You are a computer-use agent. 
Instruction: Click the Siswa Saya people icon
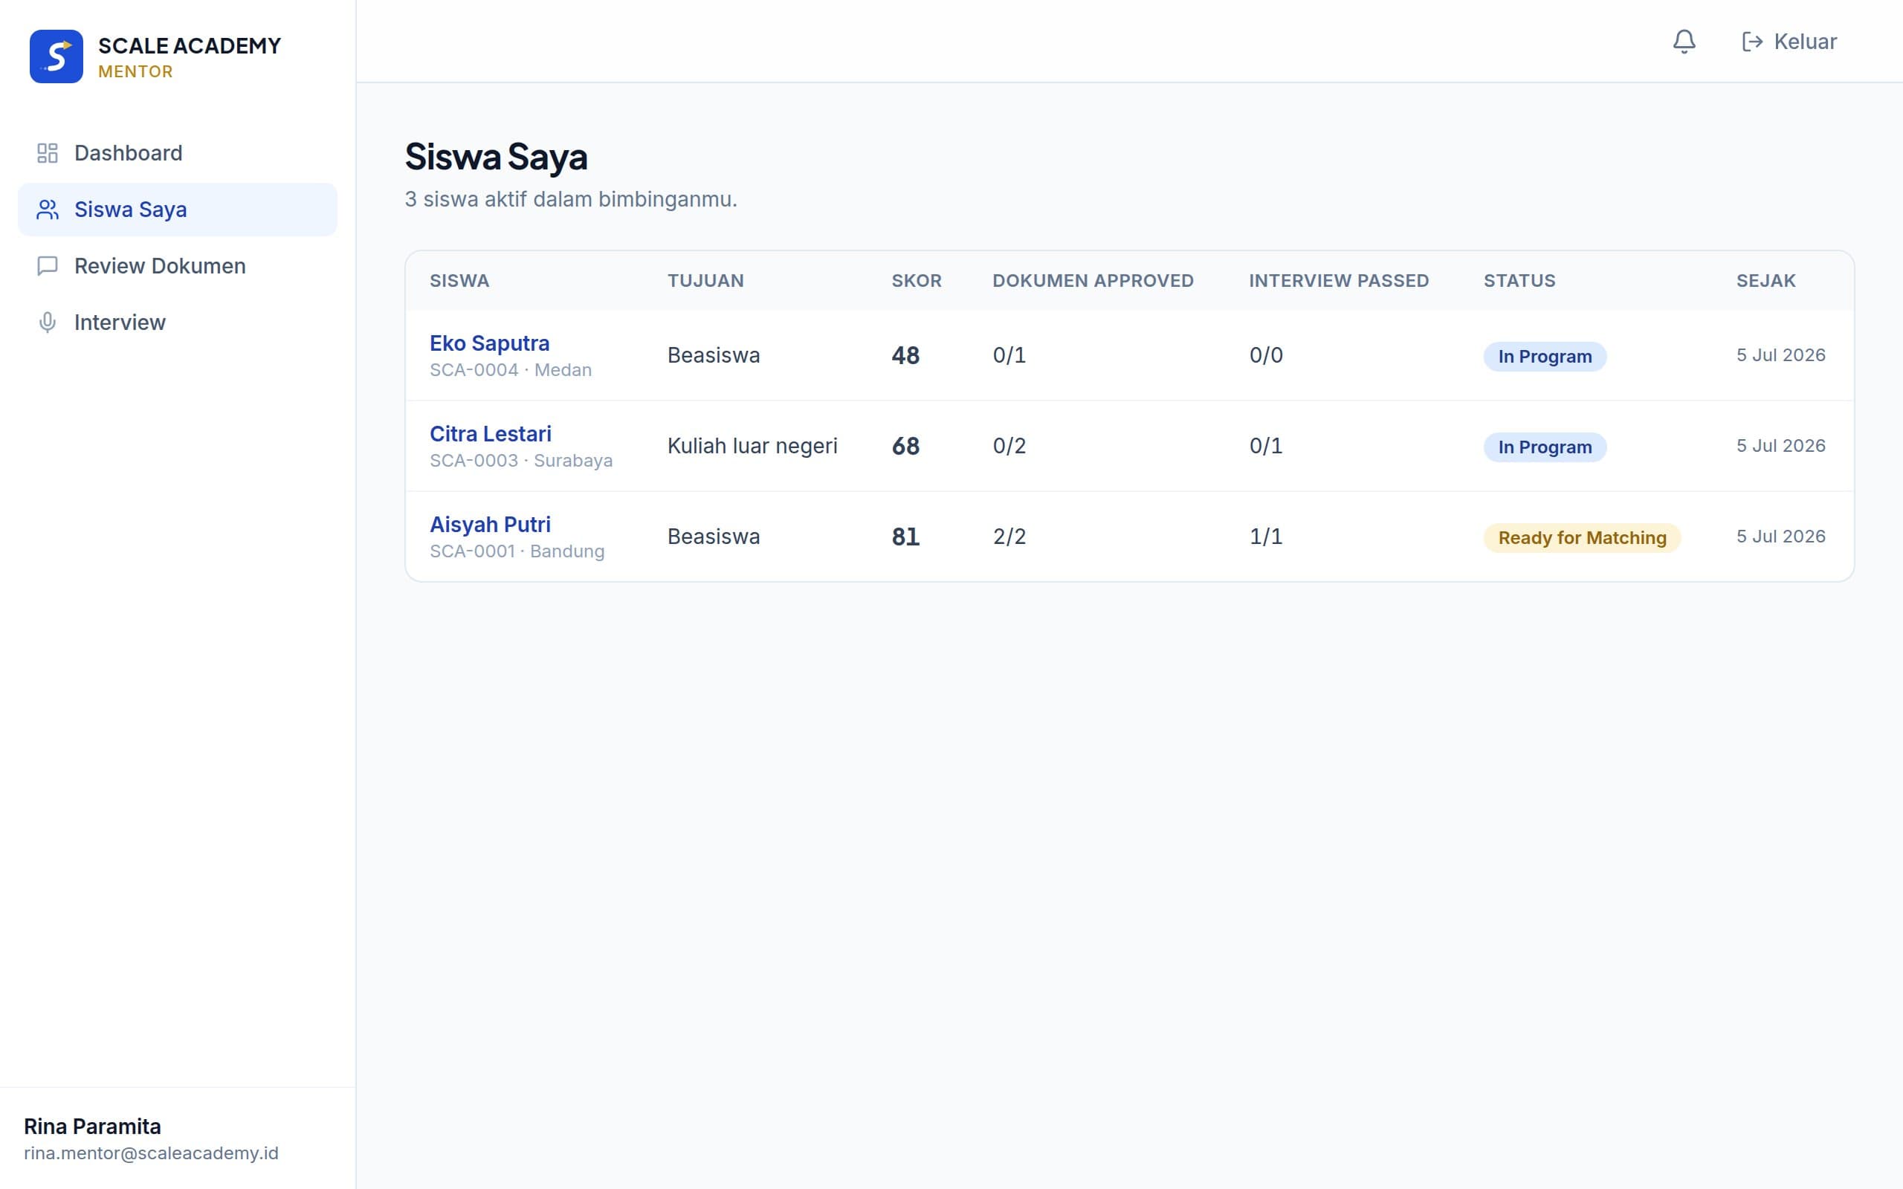click(x=47, y=209)
